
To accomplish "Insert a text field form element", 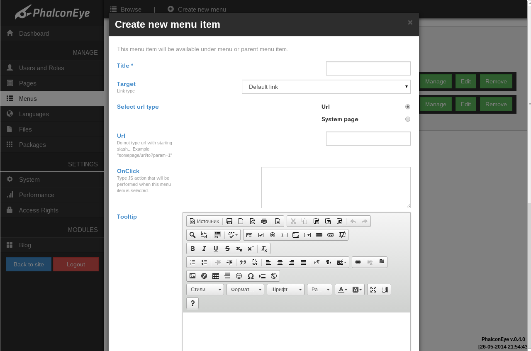I will coord(284,235).
